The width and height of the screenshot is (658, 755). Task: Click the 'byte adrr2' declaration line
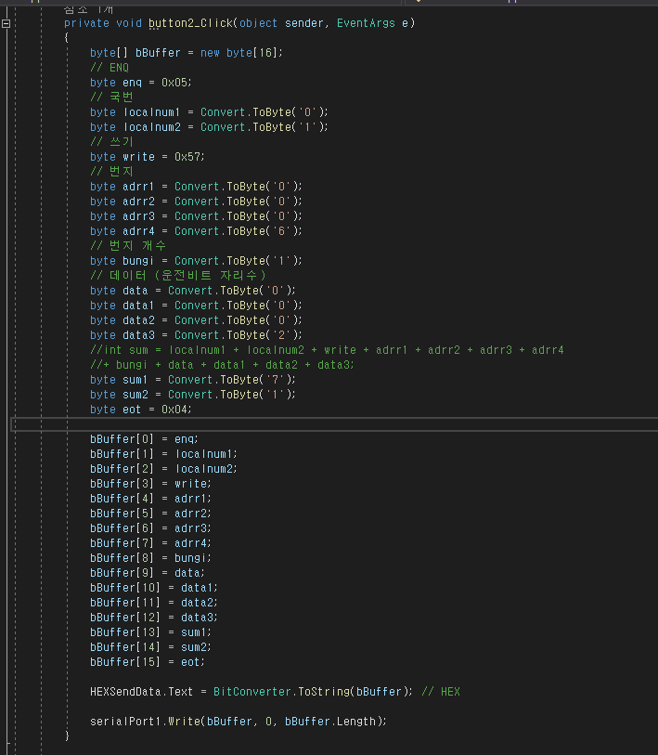pos(196,202)
